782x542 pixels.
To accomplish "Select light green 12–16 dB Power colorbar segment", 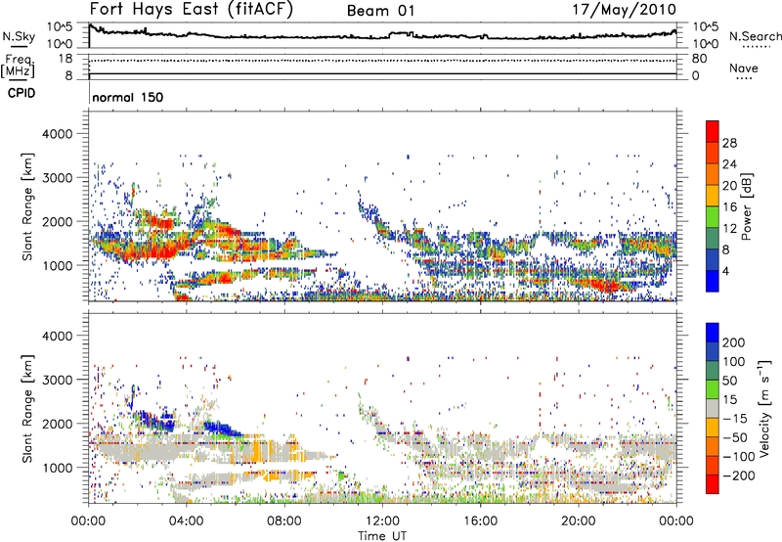I will coord(713,217).
